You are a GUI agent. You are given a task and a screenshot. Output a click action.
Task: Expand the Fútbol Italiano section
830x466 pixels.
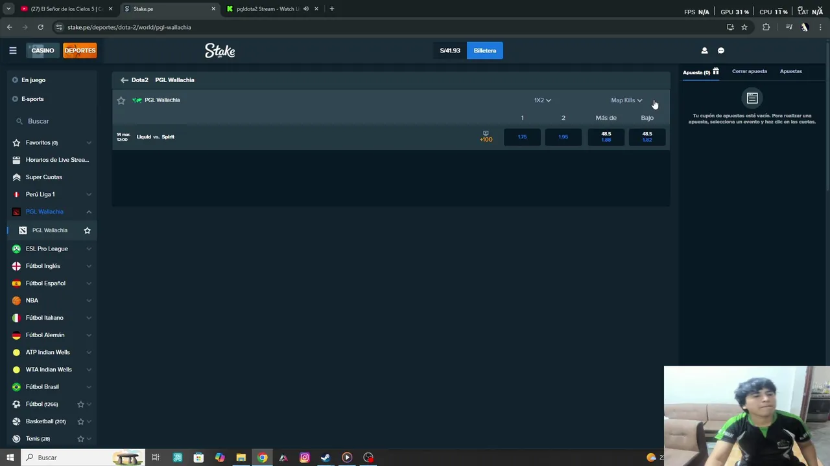point(89,318)
